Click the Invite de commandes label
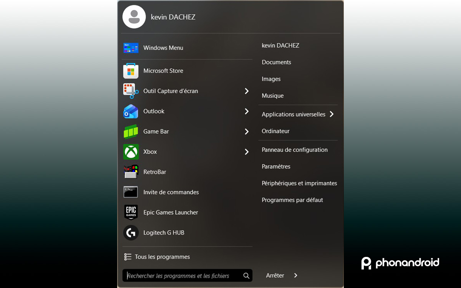The width and height of the screenshot is (461, 288). (171, 192)
